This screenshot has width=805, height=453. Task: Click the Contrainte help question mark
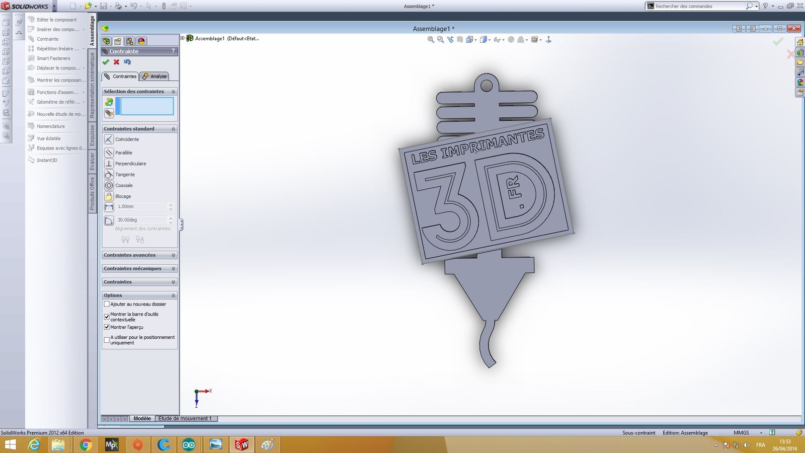click(x=173, y=51)
